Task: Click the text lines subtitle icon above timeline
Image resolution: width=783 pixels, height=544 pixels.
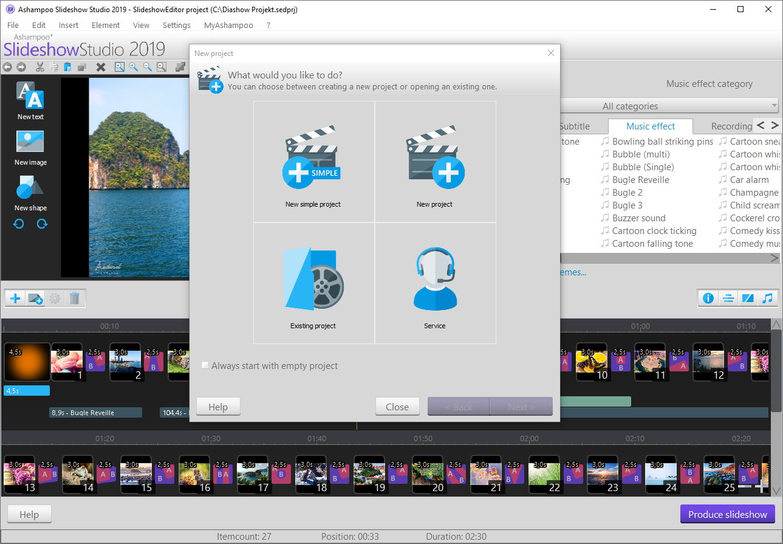Action: click(x=728, y=298)
